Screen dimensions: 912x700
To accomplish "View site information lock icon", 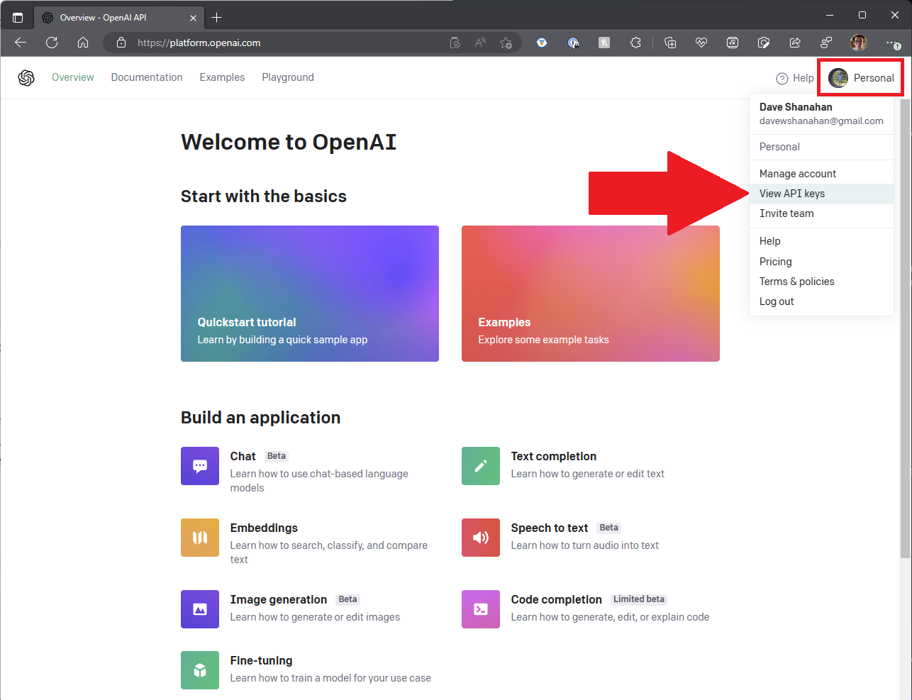I will tap(121, 43).
